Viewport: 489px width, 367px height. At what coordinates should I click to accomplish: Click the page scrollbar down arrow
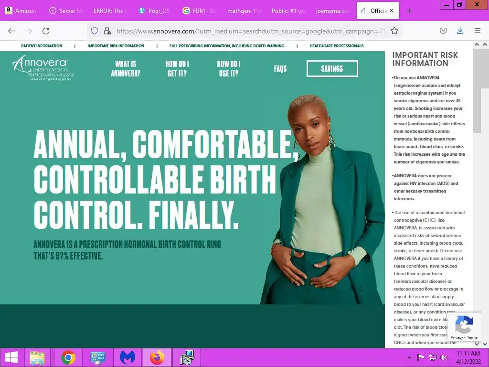[485, 344]
